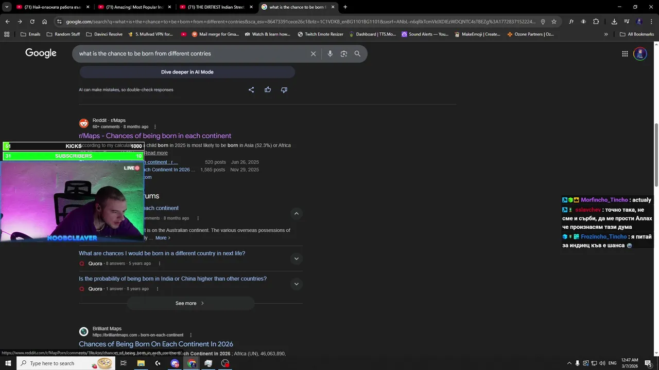Open Mail merge for Gmail bookmark
Image resolution: width=659 pixels, height=370 pixels.
coord(215,34)
